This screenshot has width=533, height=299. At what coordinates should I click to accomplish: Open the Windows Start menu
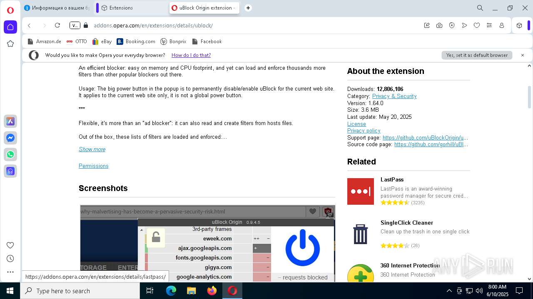(10, 291)
